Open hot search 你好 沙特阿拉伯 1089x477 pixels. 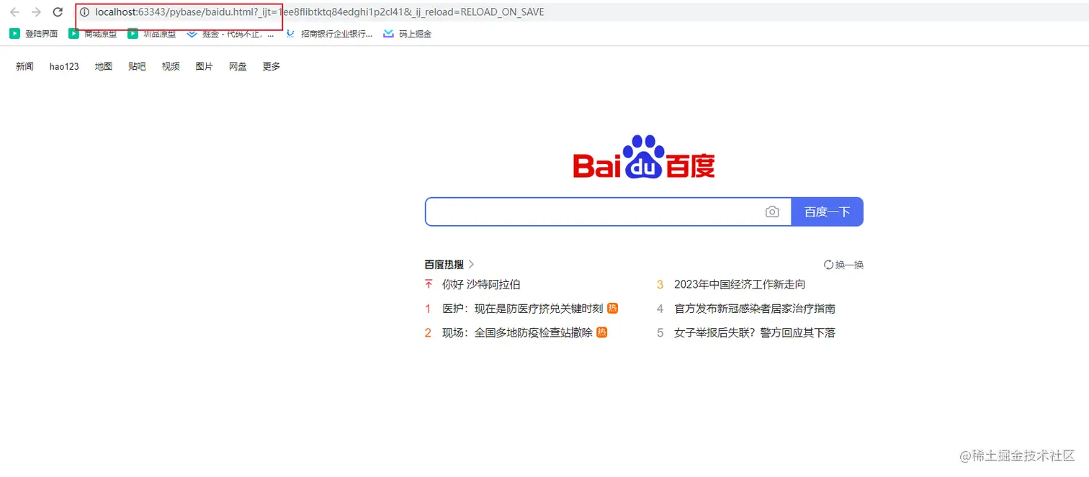pyautogui.click(x=481, y=284)
